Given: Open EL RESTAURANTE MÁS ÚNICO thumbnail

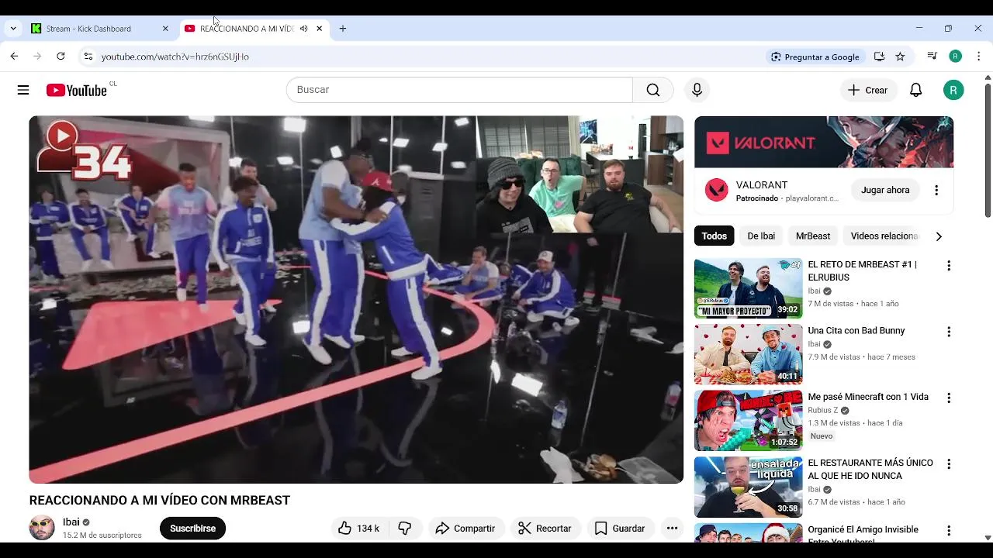Looking at the screenshot, I should (748, 487).
